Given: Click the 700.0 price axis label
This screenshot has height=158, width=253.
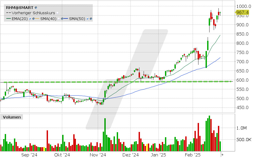Looking at the screenshot, I should pyautogui.click(x=242, y=61).
